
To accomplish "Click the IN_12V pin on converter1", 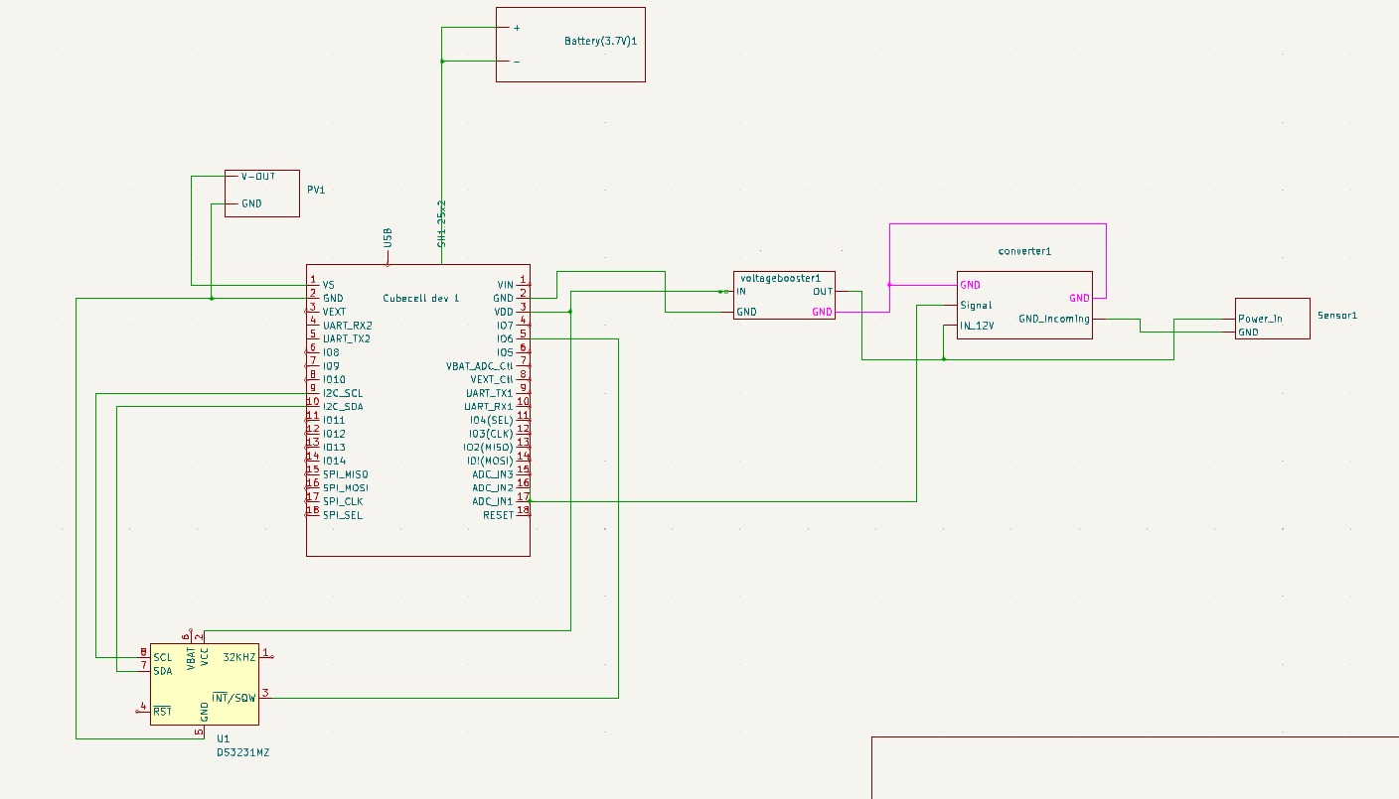I will point(977,326).
